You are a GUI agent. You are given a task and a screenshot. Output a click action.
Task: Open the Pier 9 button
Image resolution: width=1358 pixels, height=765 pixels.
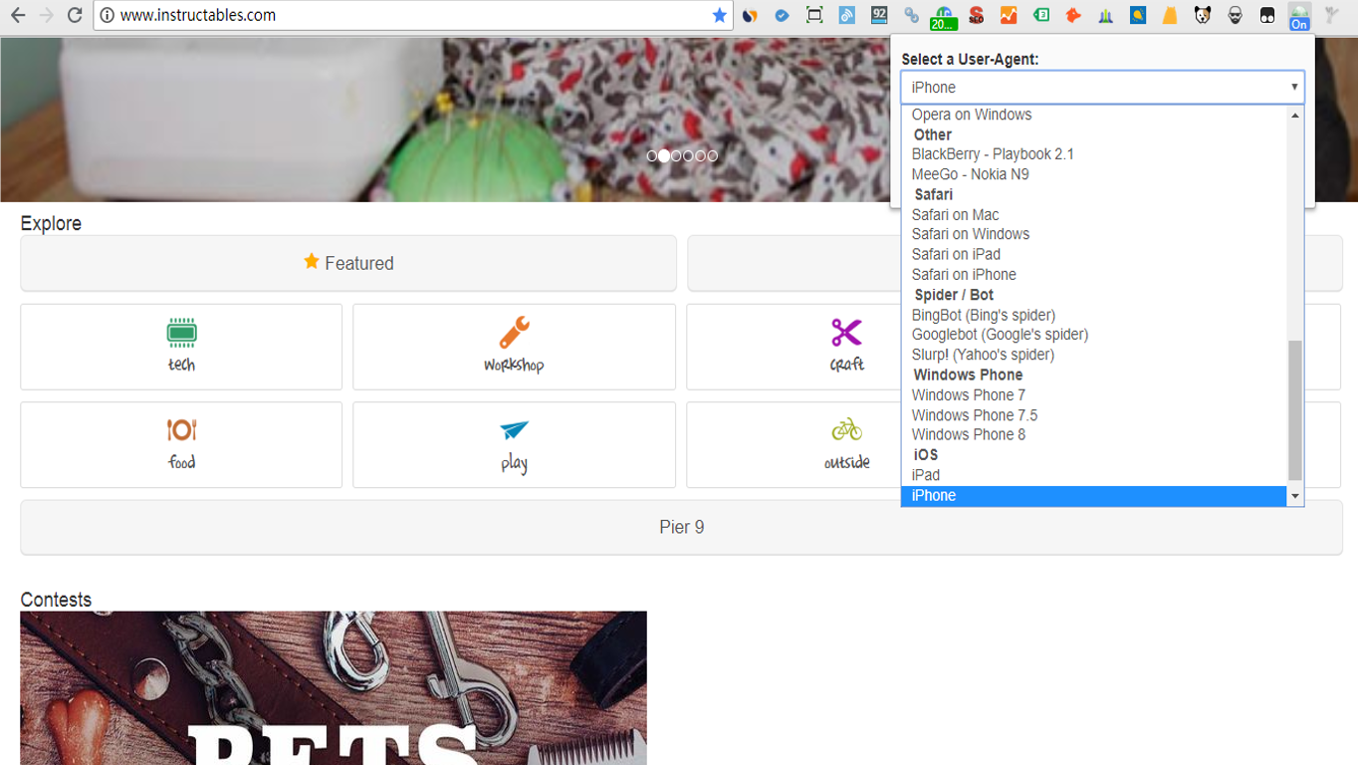pos(681,527)
